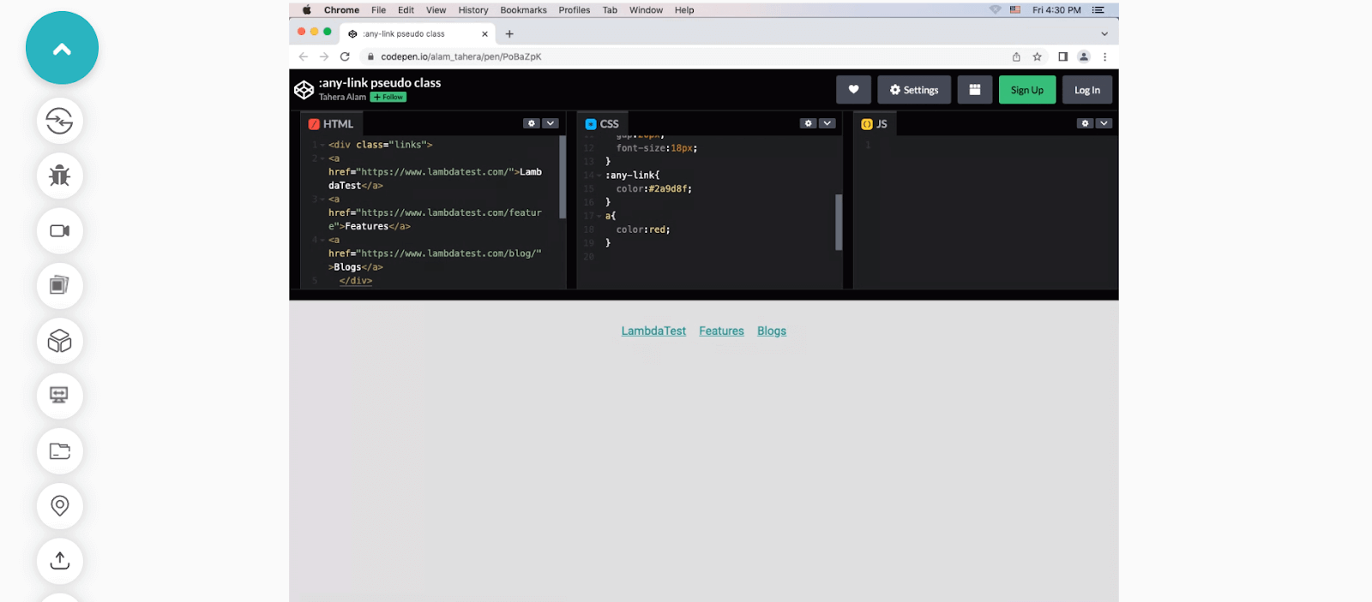Change the editor layout view

(974, 90)
